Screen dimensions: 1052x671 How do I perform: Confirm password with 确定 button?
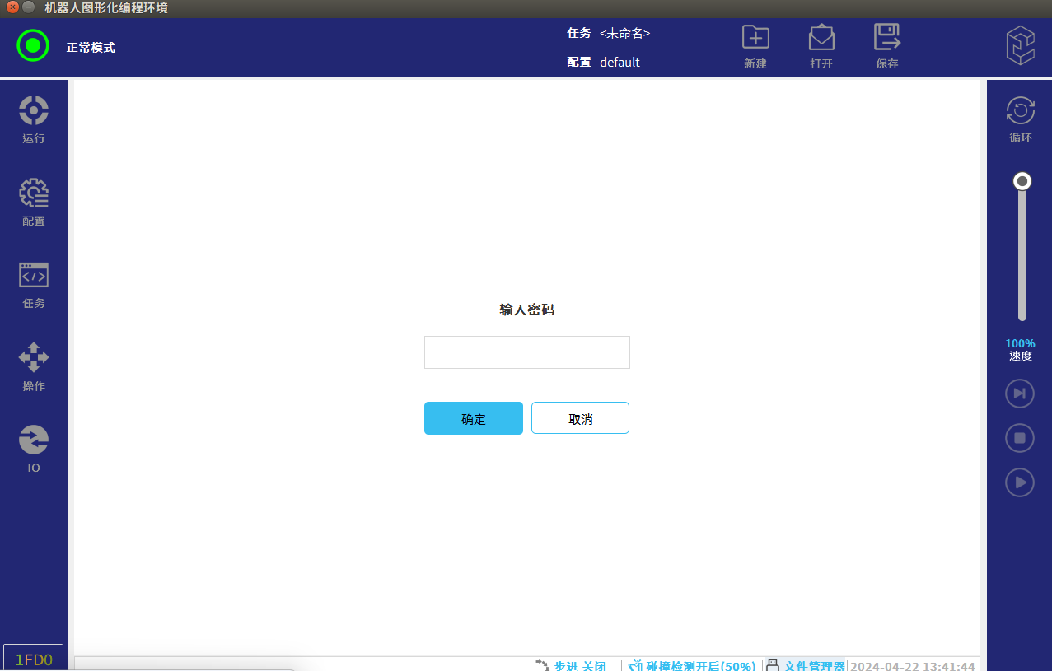tap(474, 418)
